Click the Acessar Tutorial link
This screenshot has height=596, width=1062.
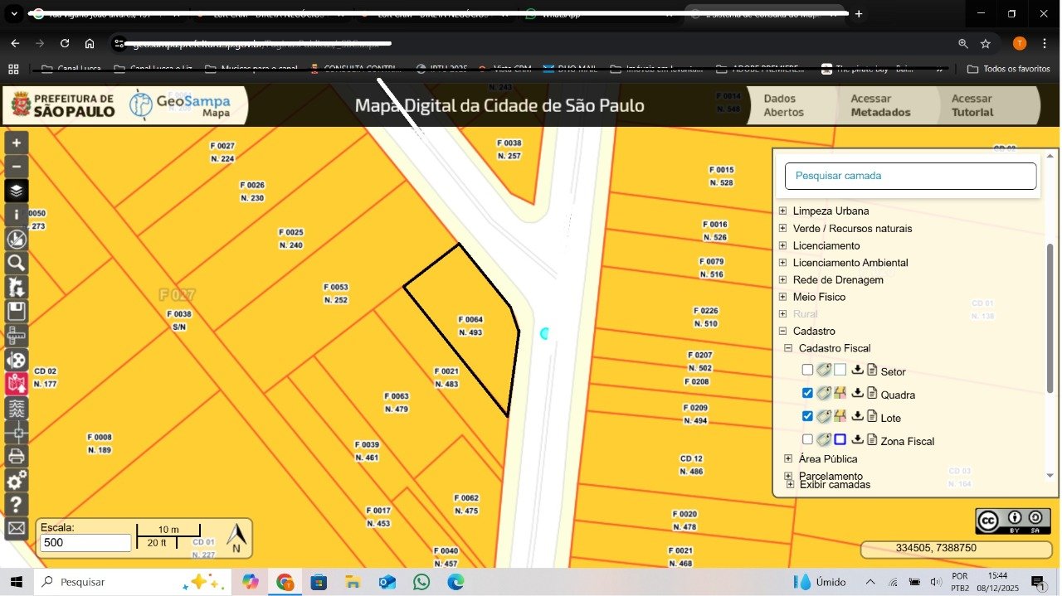(x=972, y=105)
